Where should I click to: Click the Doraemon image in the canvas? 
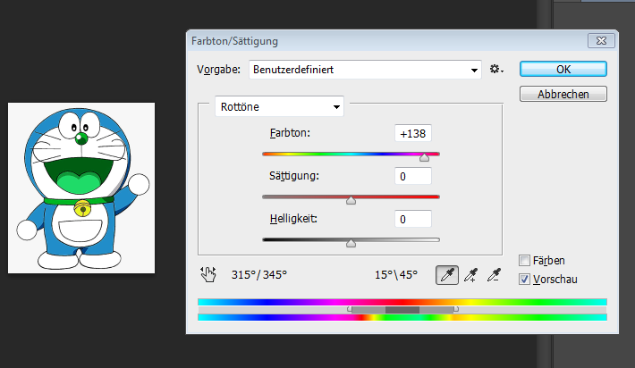81,188
